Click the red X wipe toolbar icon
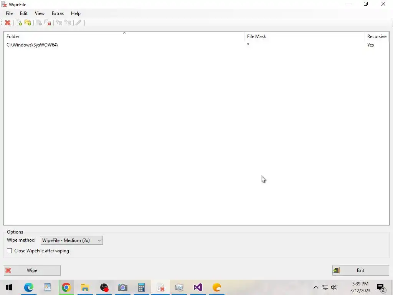Screen dimensions: 393x295 (8, 23)
